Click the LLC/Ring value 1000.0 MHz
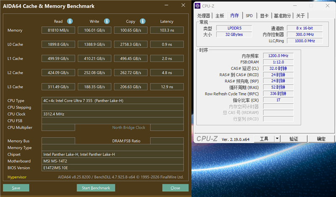This screenshot has width=336, height=197. point(305,41)
